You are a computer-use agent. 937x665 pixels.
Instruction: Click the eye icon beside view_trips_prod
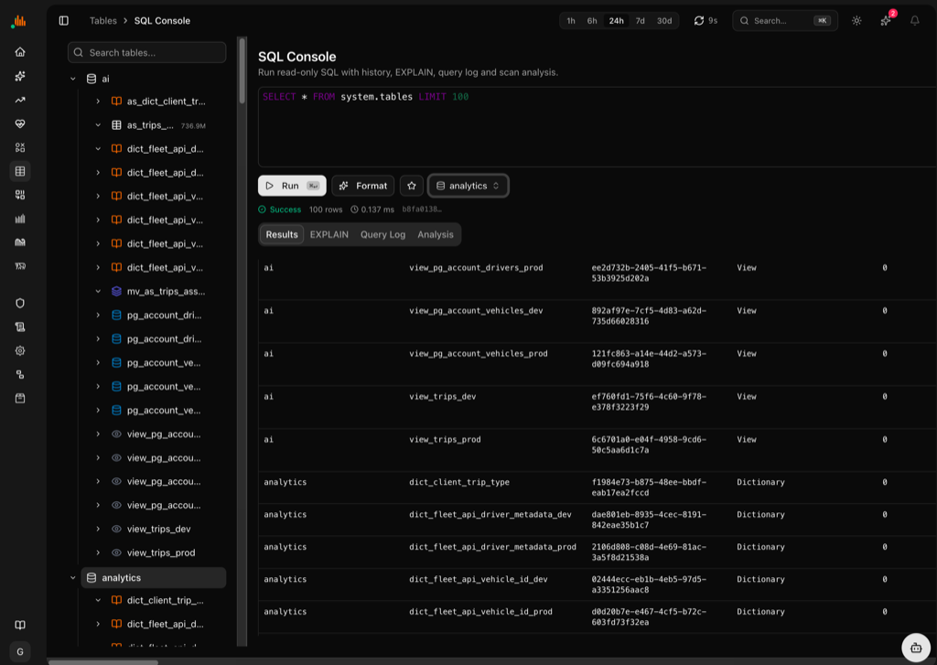[x=116, y=552]
